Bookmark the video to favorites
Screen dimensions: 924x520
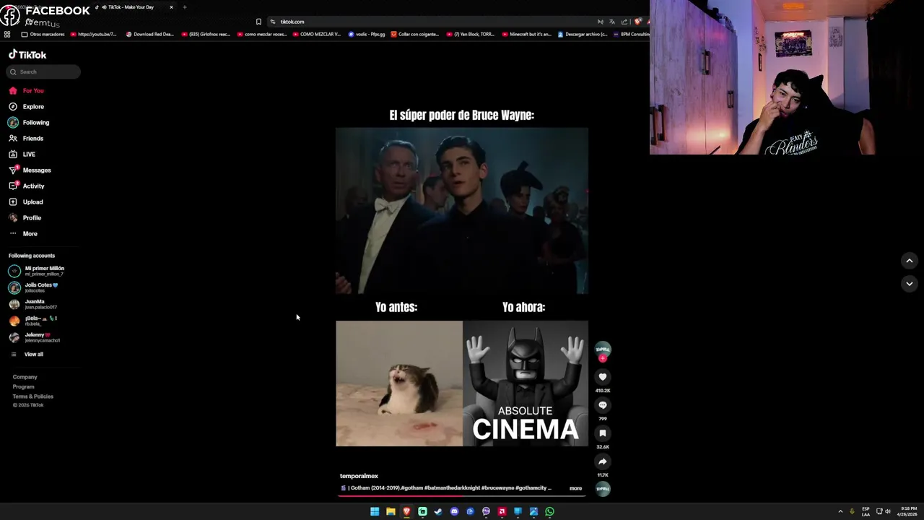pyautogui.click(x=603, y=433)
